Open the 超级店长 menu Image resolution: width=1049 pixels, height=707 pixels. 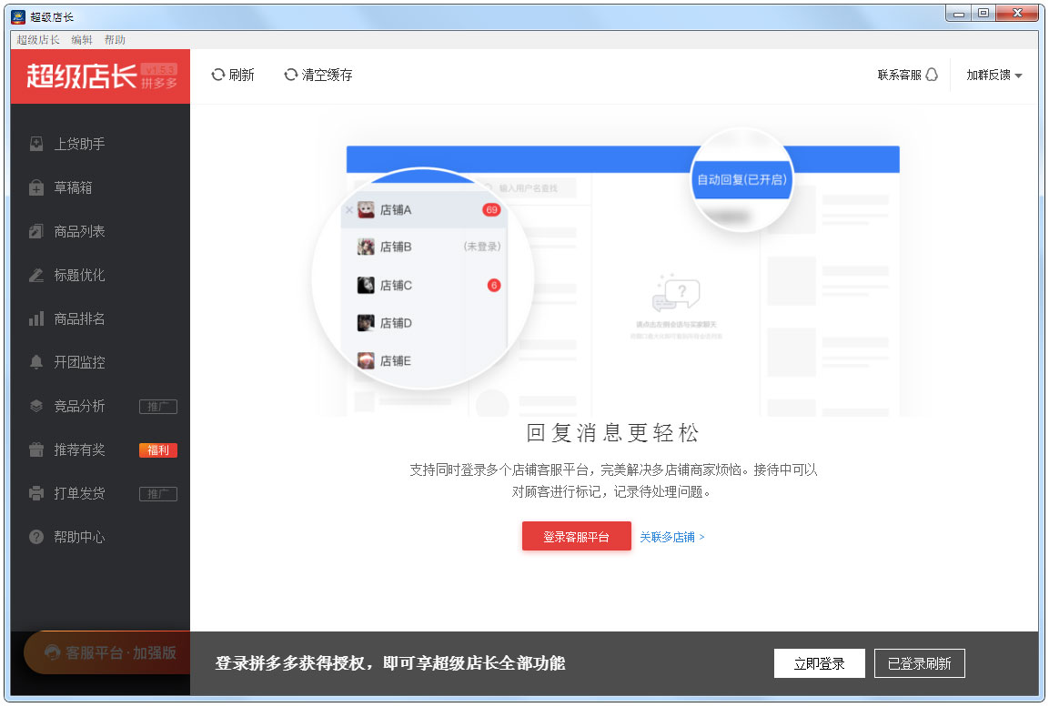click(38, 40)
